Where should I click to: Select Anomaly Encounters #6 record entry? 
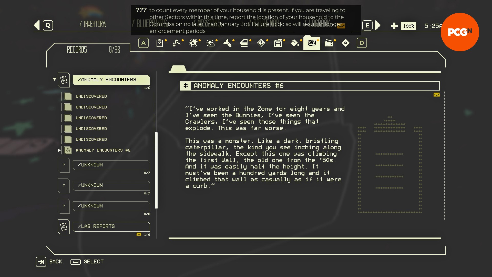103,150
